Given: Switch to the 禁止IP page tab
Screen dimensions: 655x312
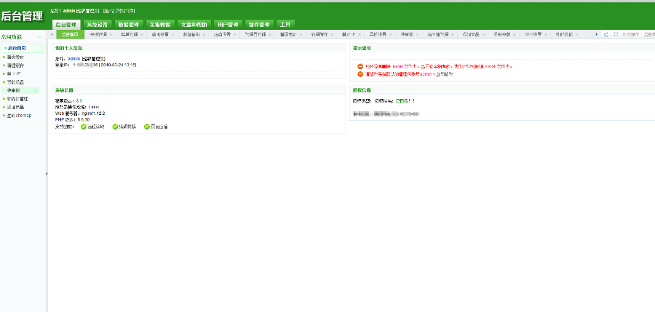Looking at the screenshot, I should (349, 34).
